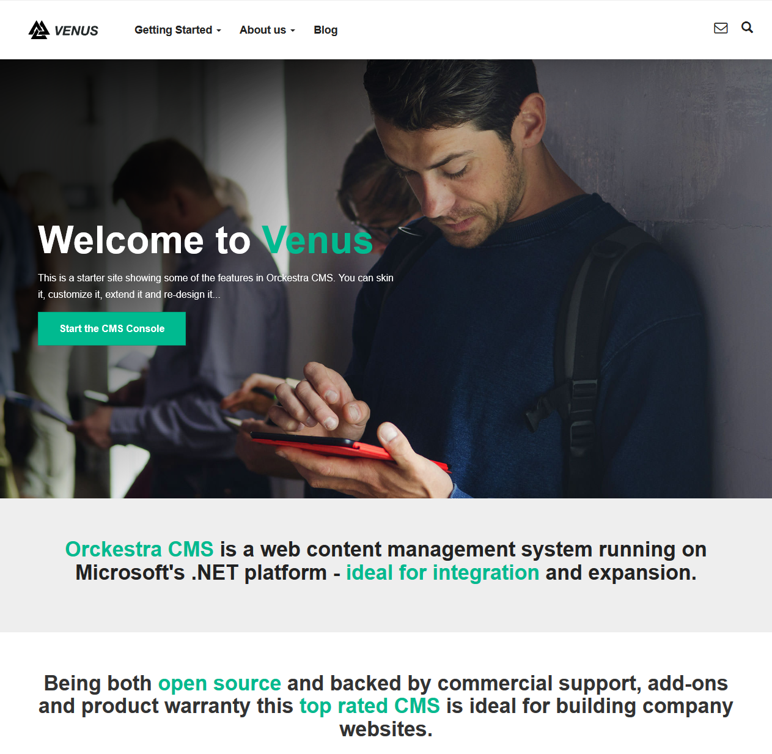
Task: Click the green Venus word in headline
Action: tap(317, 240)
